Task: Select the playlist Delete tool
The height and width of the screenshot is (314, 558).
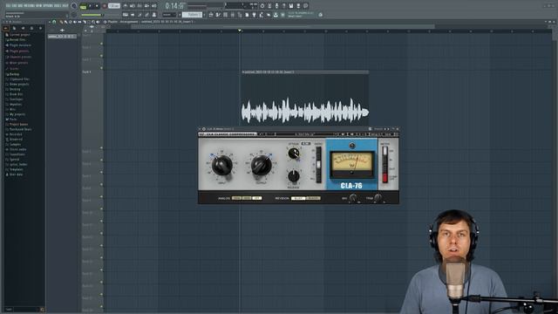Action: [x=71, y=22]
